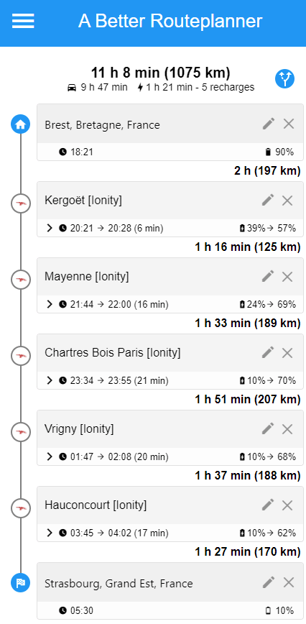Click the home start marker icon
The image size is (306, 624).
(21, 124)
